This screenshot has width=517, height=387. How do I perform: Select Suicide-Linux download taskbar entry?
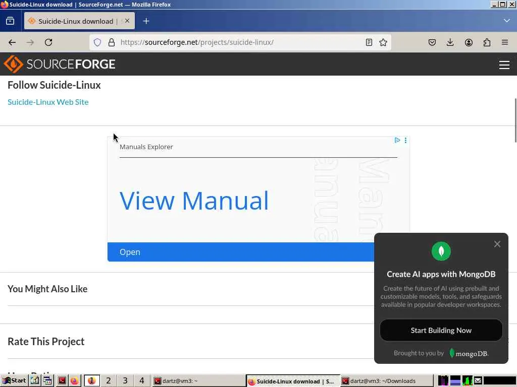coord(293,381)
